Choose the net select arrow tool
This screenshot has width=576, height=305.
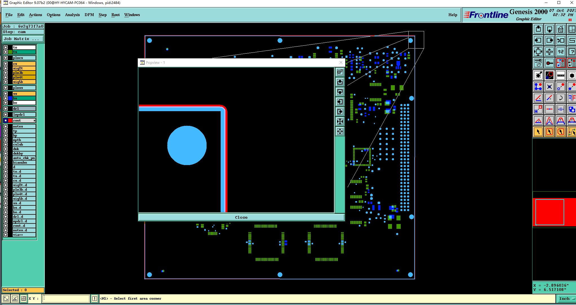pyautogui.click(x=571, y=132)
